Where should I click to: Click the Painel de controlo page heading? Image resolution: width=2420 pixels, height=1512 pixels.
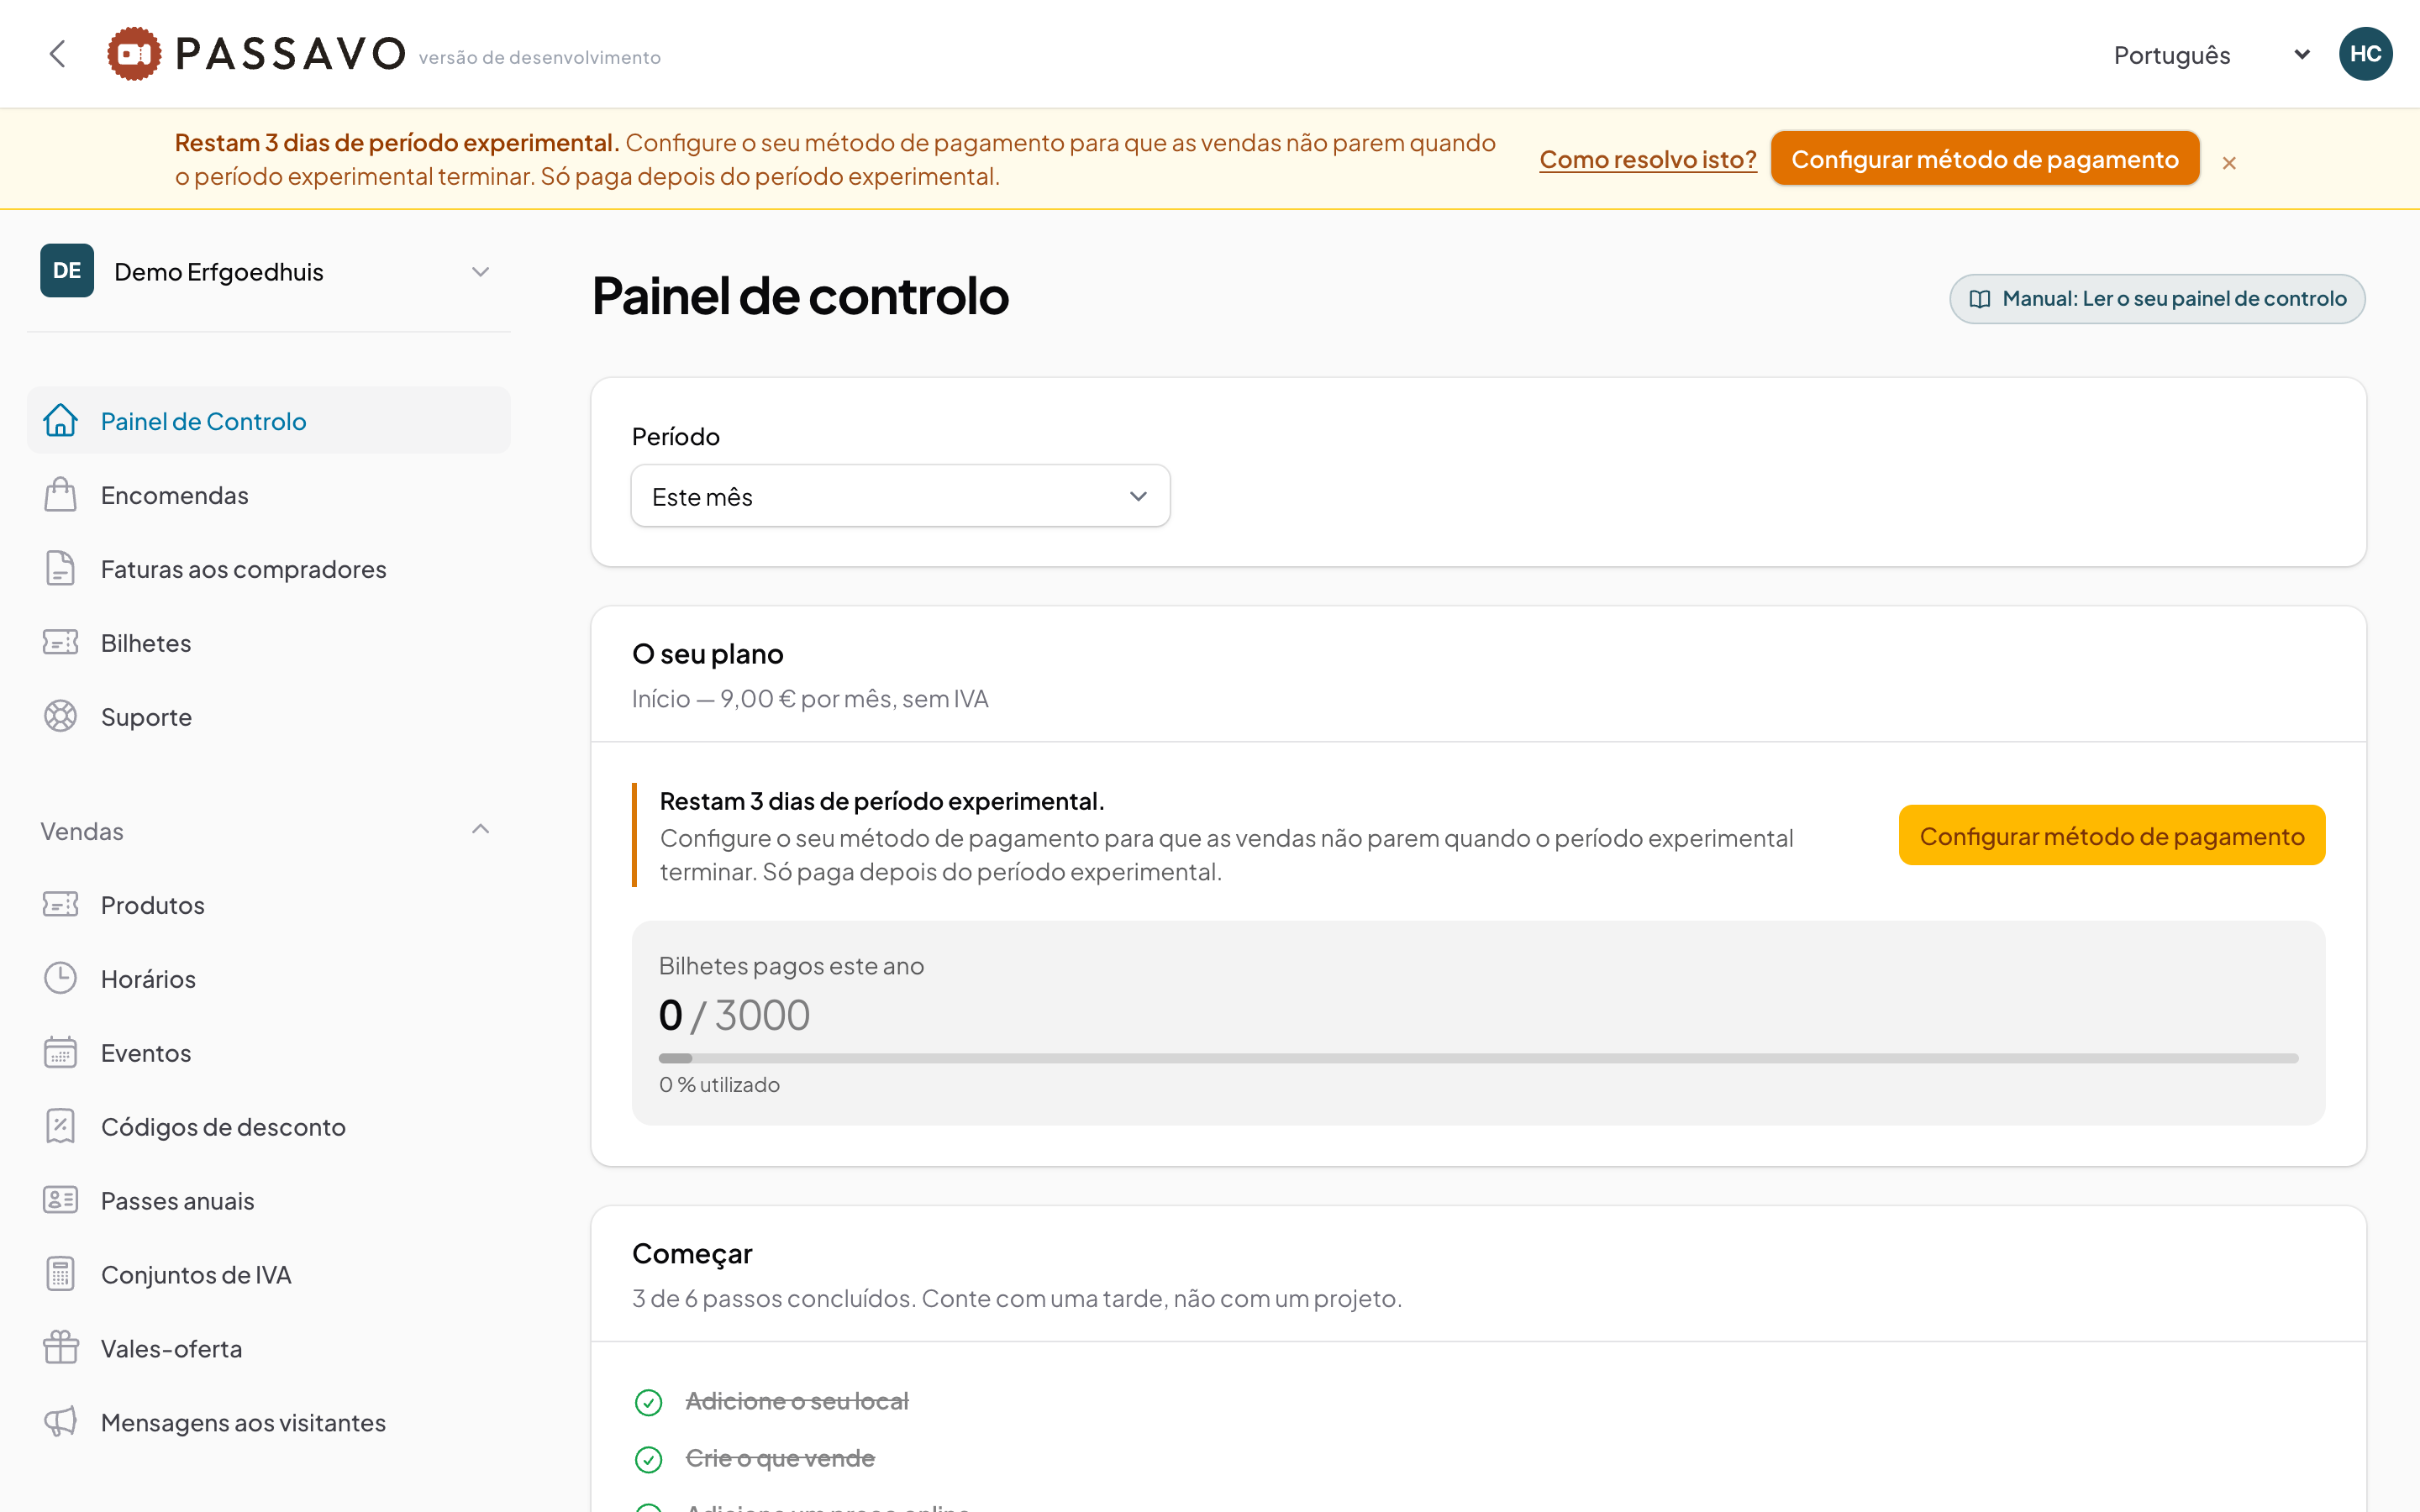point(800,296)
